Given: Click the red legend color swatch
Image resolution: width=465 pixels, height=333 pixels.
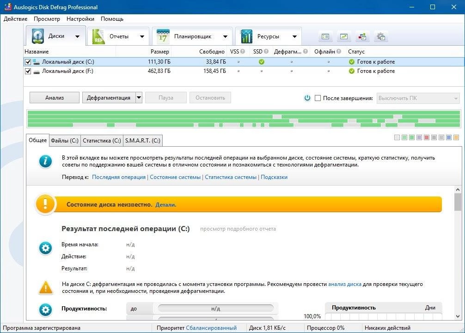Looking at the screenshot, I should 427,137.
